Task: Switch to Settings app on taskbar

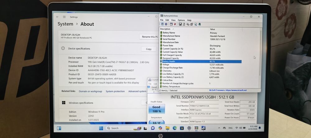Action: point(189,128)
